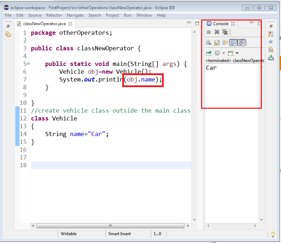Click the 'Car' output text in the console
This screenshot has width=281, height=243.
(211, 68)
